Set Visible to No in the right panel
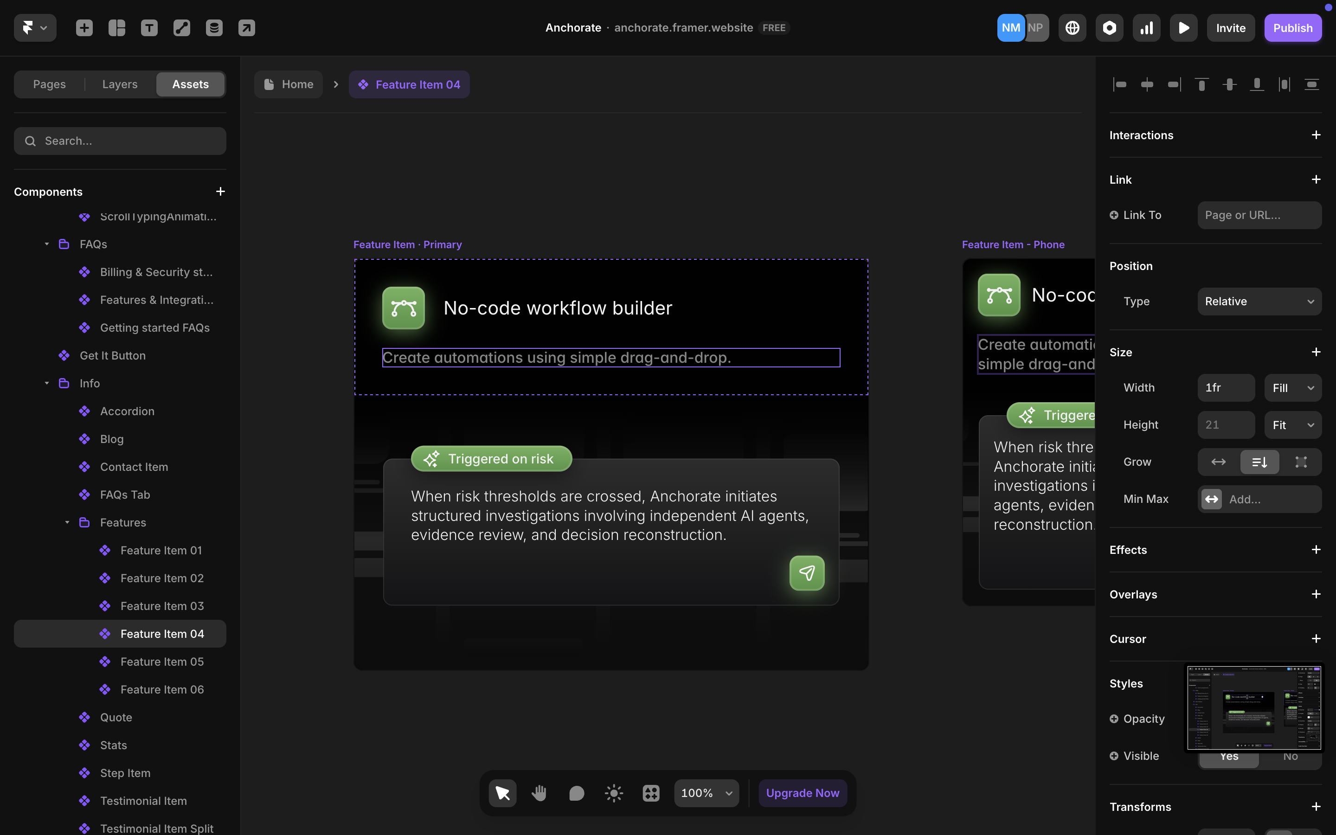1336x835 pixels. tap(1290, 756)
